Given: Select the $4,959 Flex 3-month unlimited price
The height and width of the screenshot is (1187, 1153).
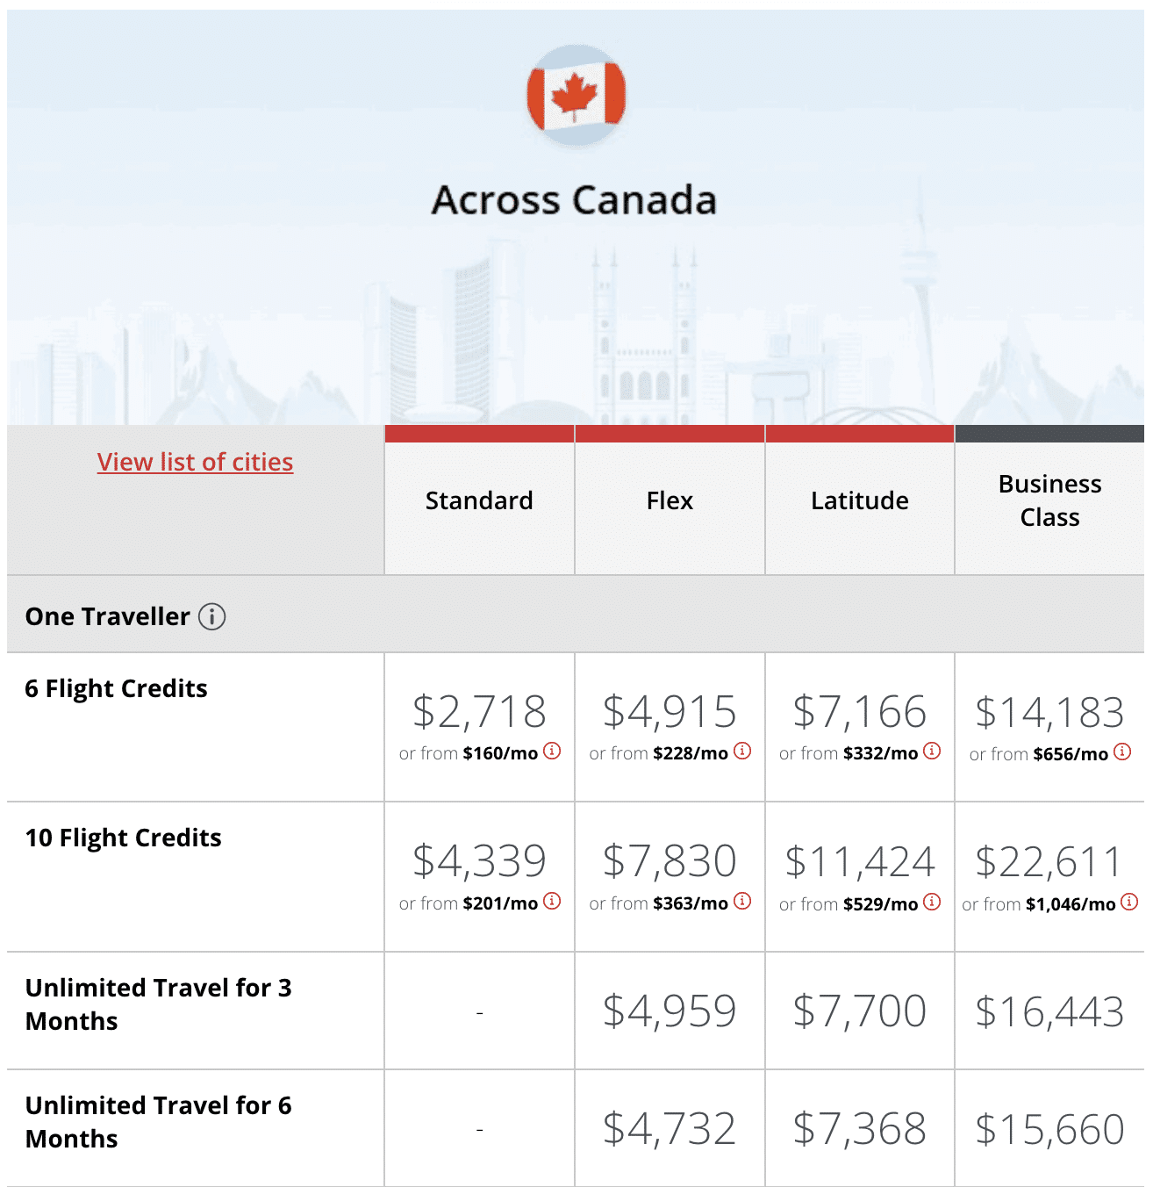Looking at the screenshot, I should [x=669, y=1011].
